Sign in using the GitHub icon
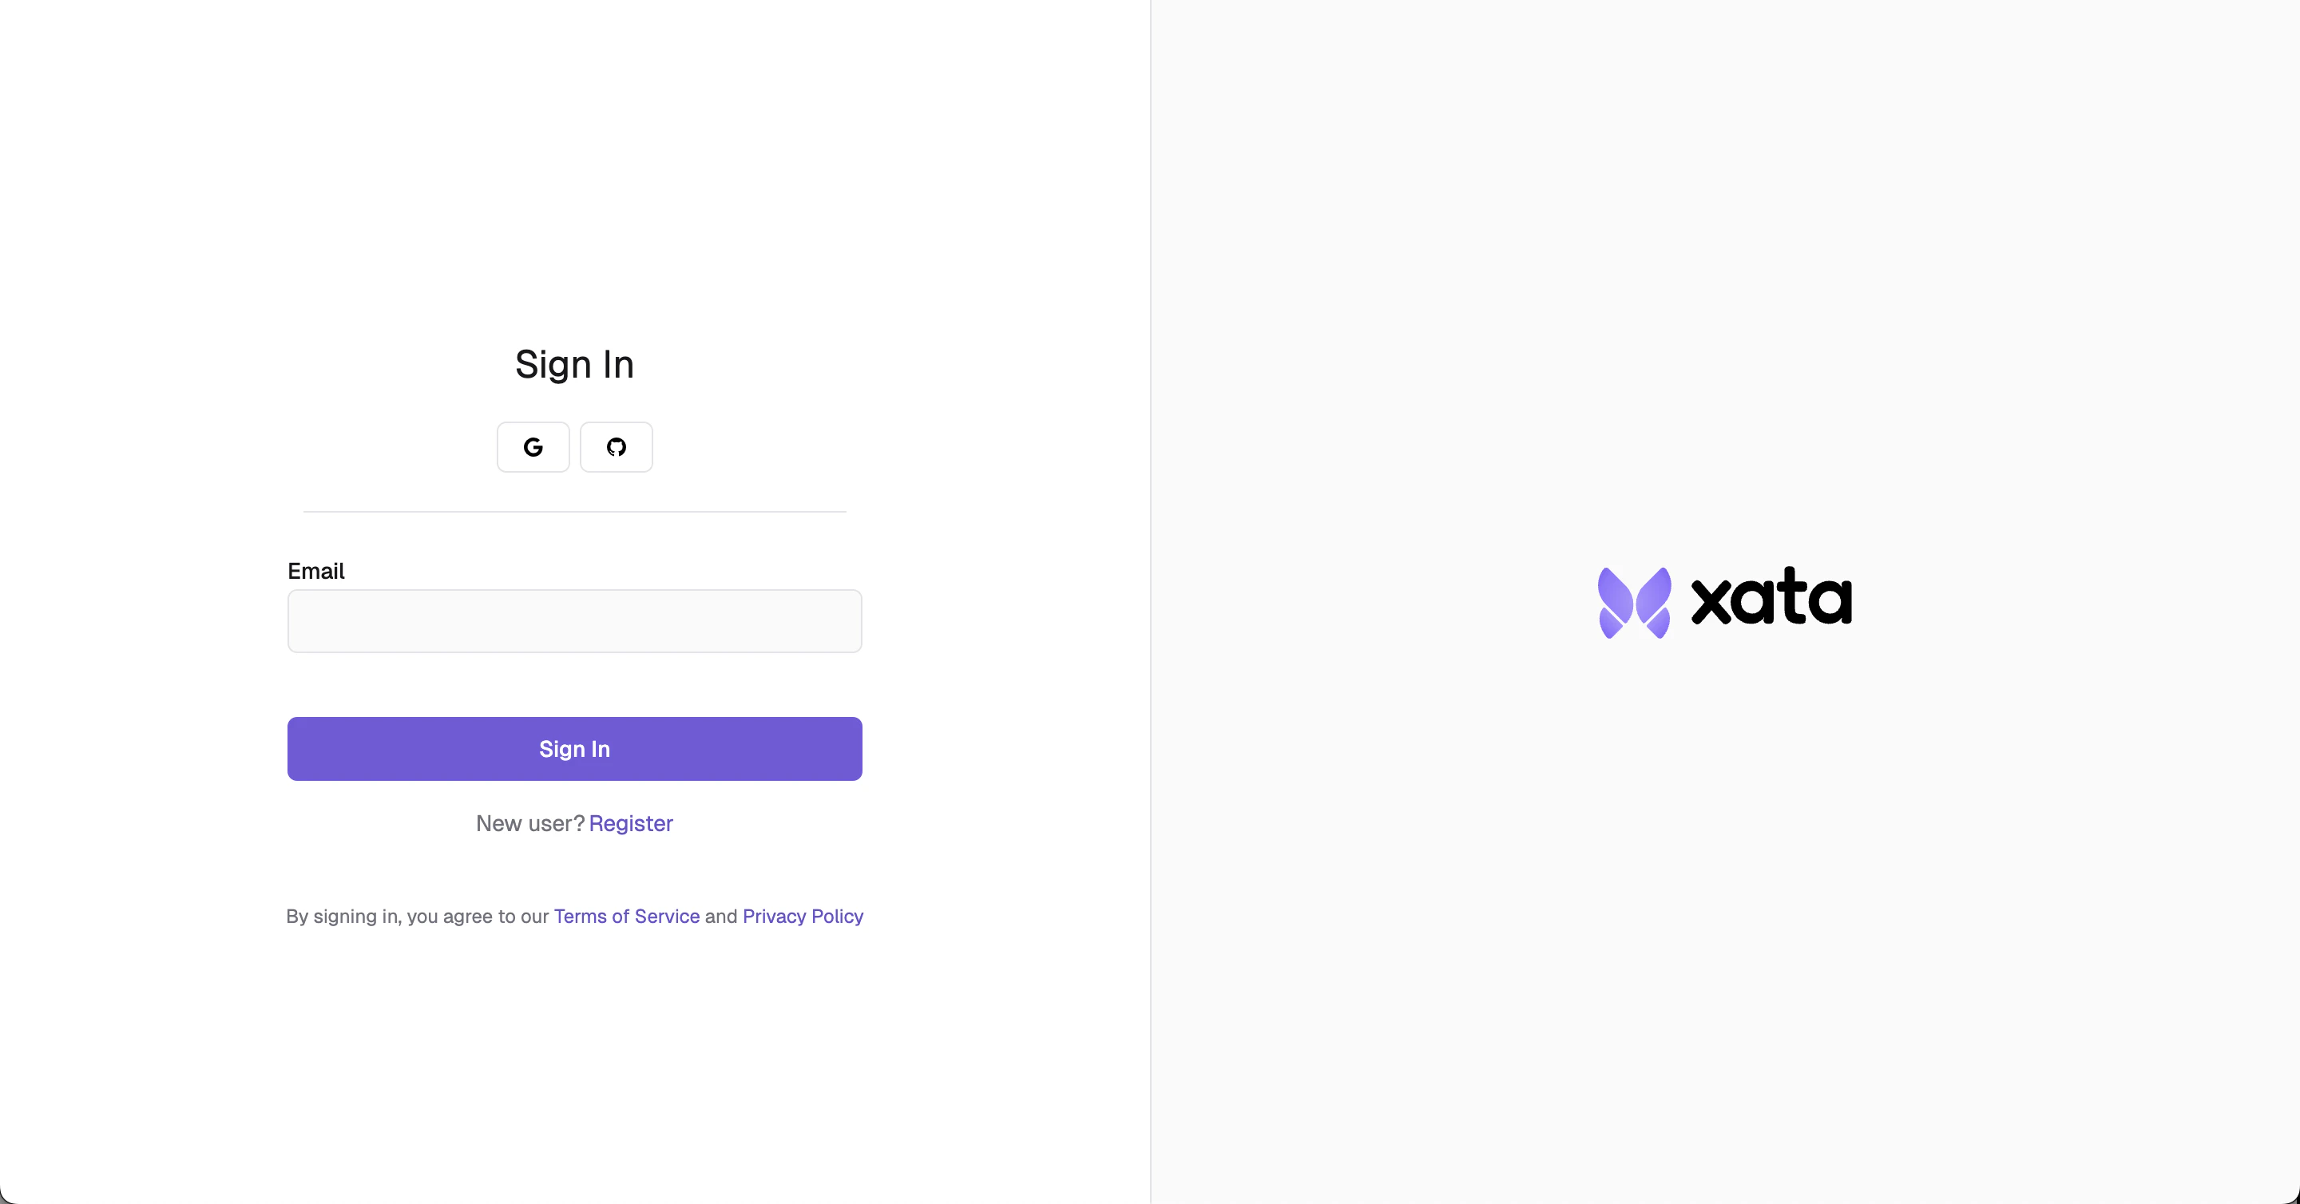Screen dimensions: 2300x1204 click(615, 446)
